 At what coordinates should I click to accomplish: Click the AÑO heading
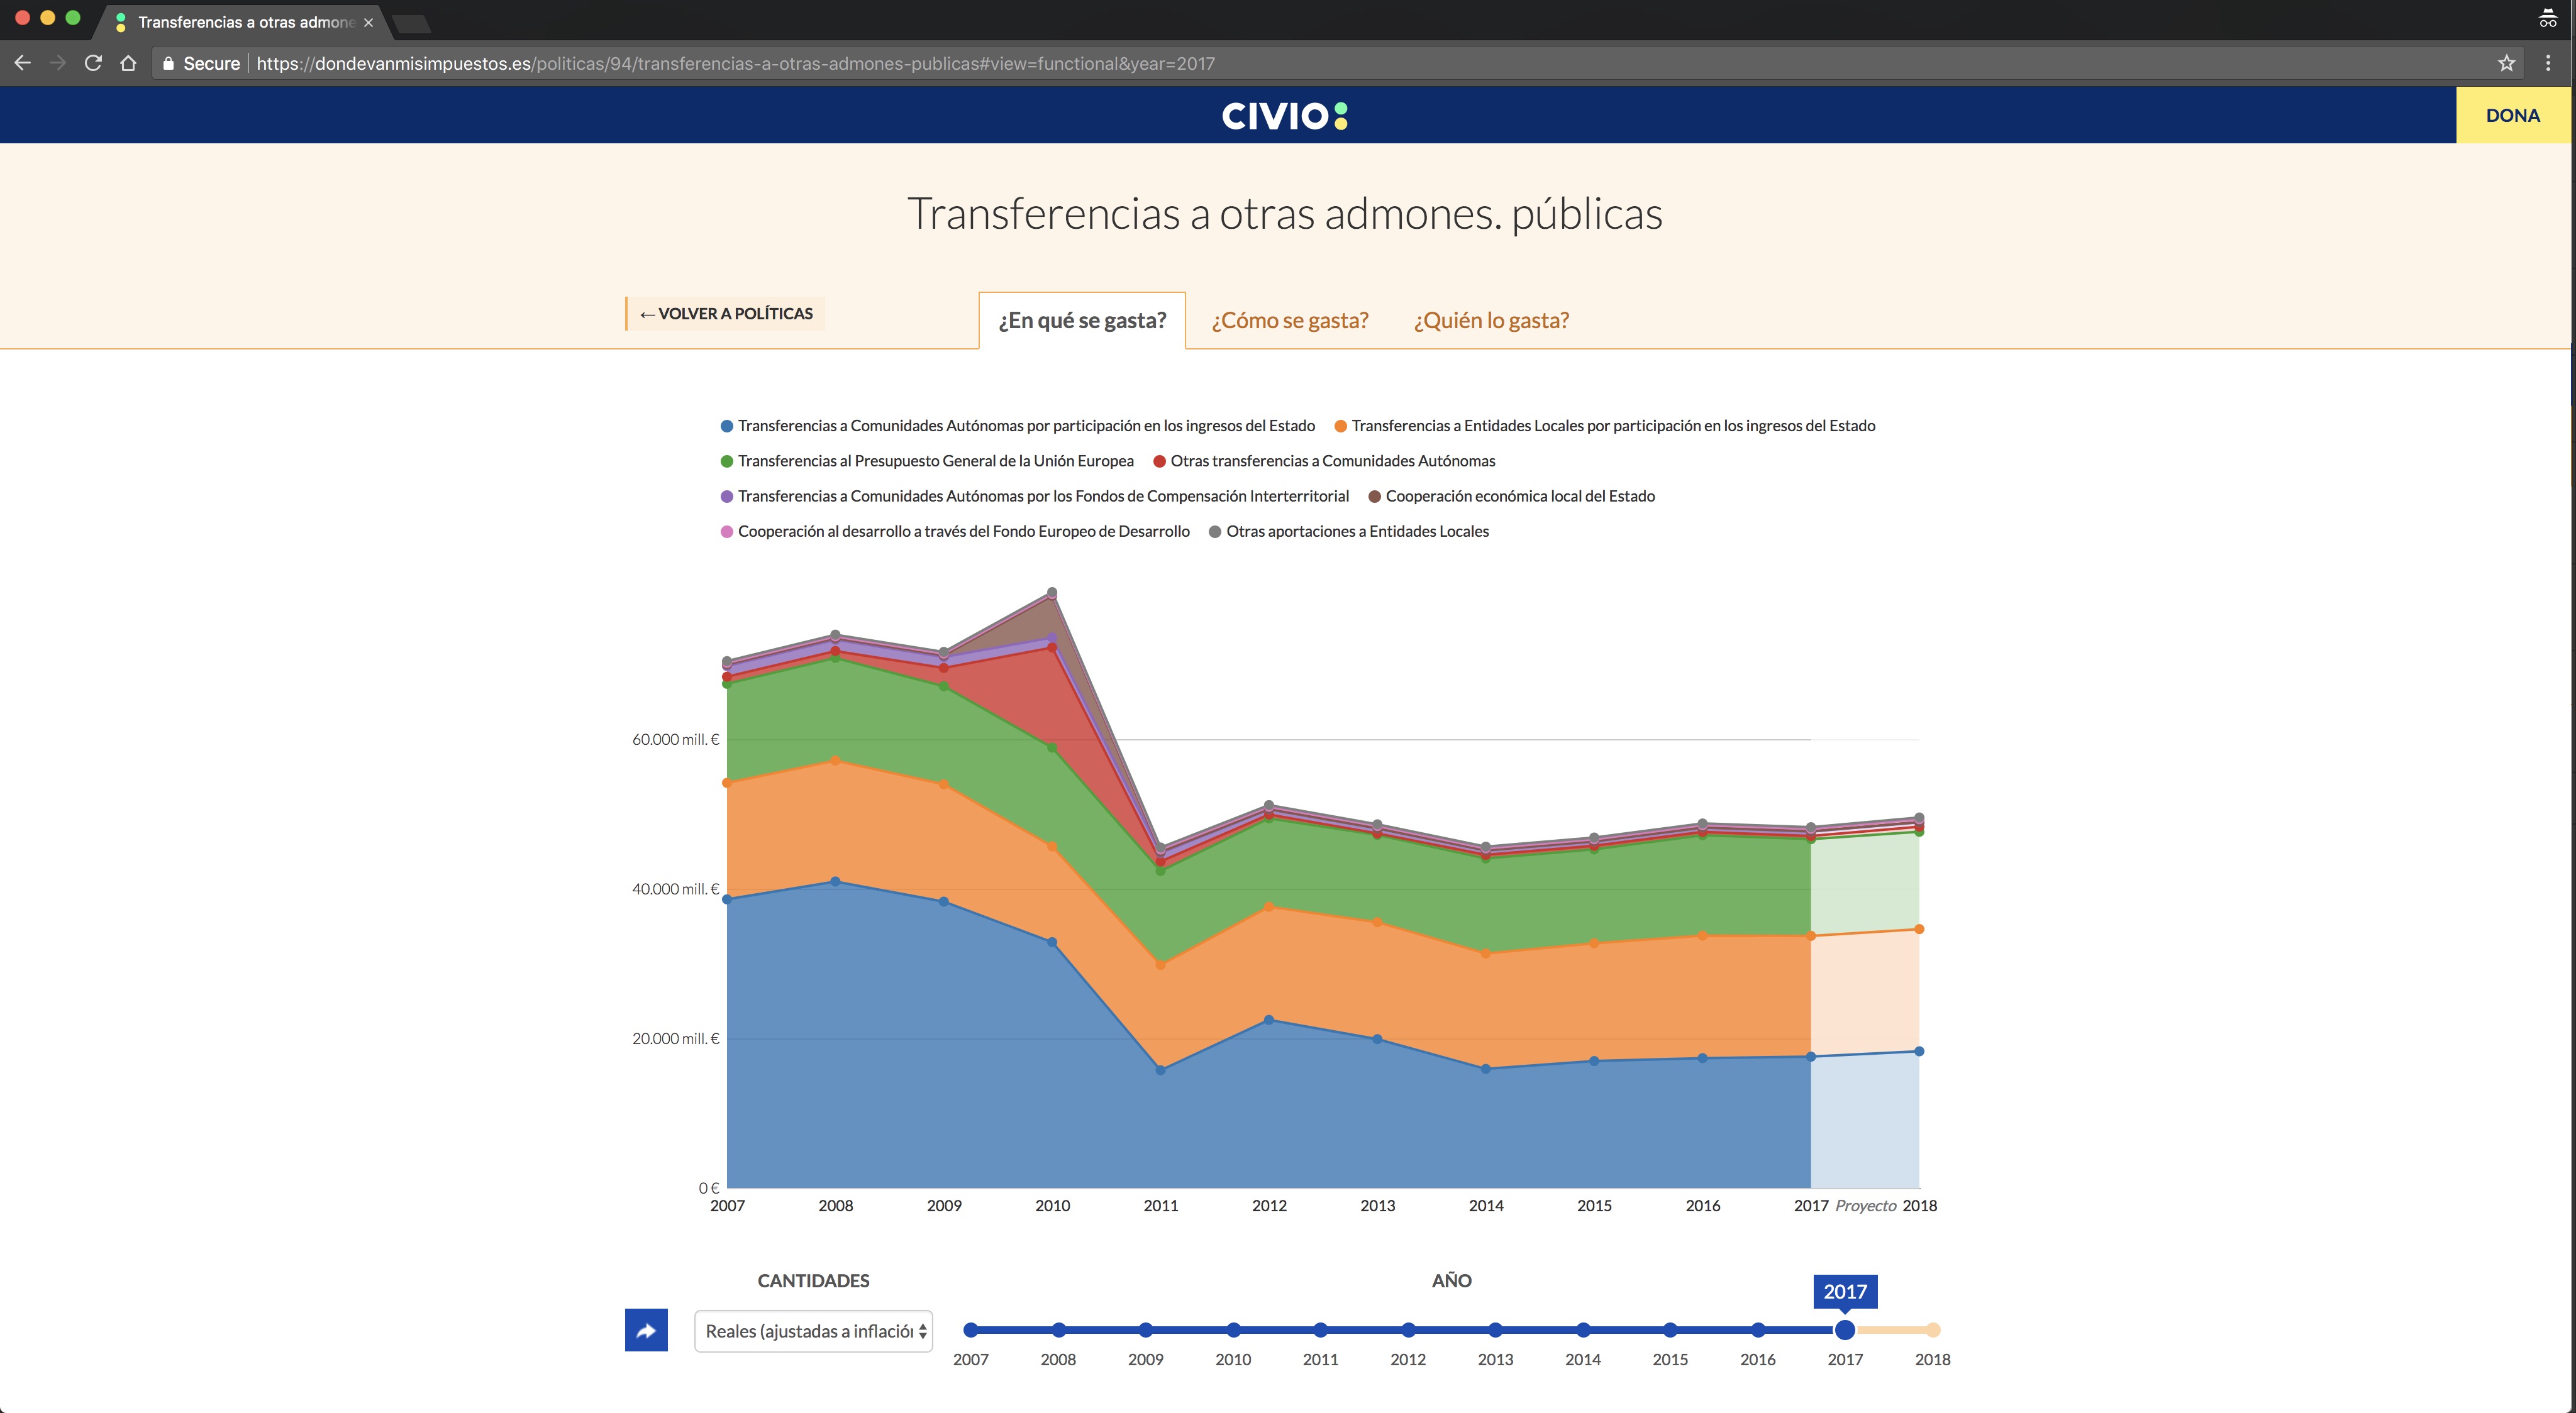[x=1451, y=1280]
